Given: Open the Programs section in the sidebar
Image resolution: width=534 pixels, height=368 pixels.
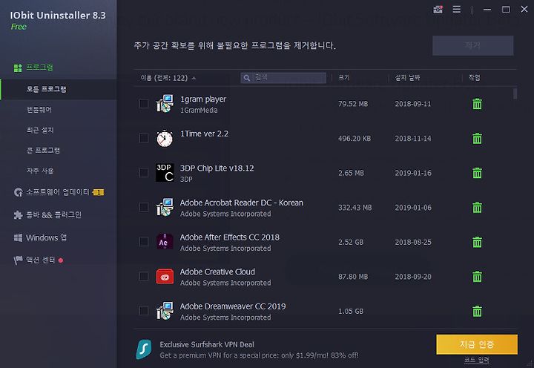Looking at the screenshot, I should pyautogui.click(x=39, y=68).
